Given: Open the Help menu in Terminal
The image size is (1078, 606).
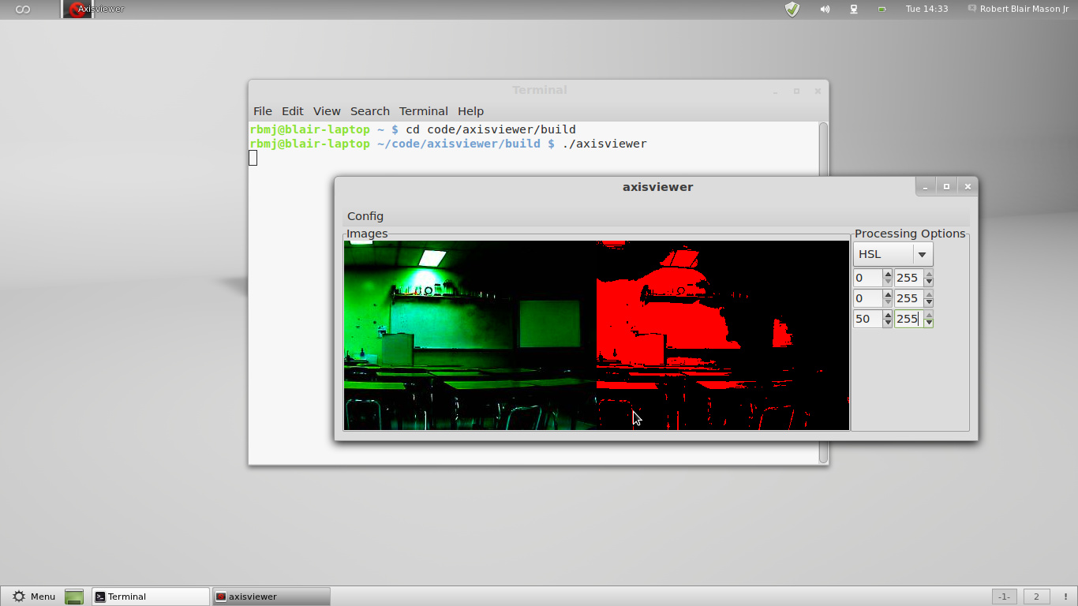Looking at the screenshot, I should (470, 111).
